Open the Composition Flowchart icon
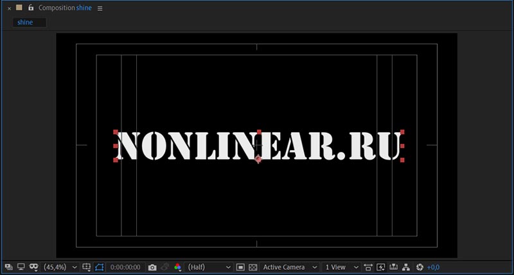Screen dimensions: 514x275 click(x=406, y=267)
